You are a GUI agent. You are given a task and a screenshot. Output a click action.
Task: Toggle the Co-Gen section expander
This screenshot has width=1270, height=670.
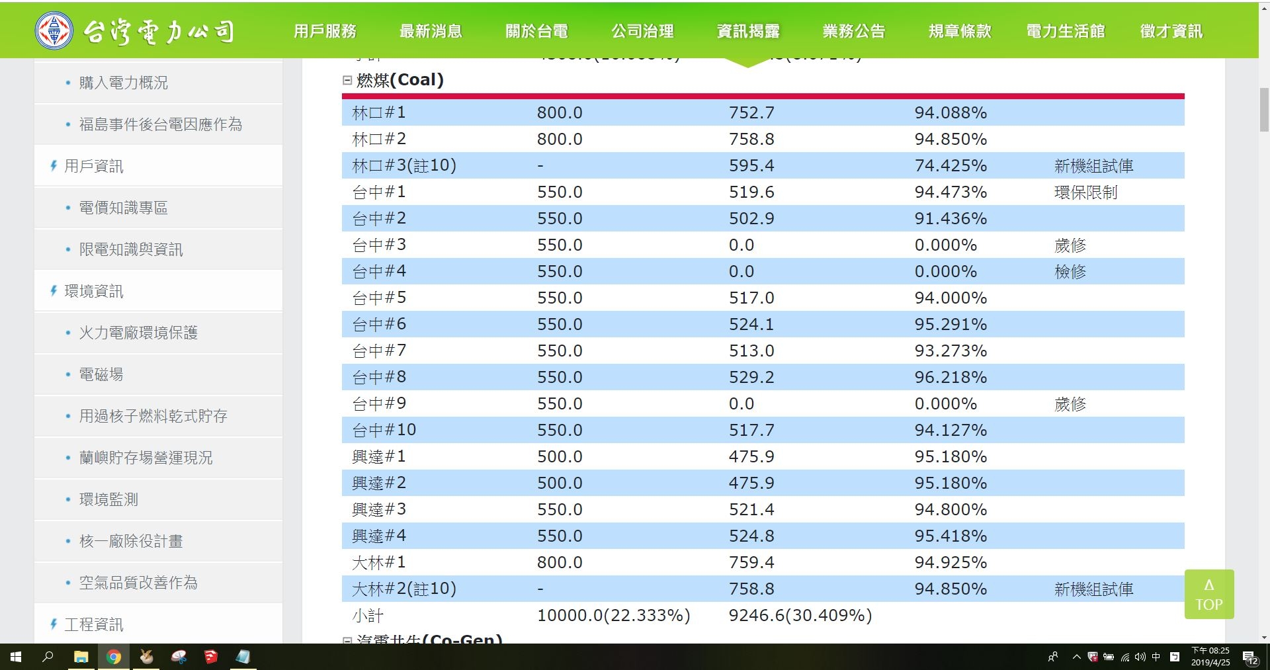click(x=347, y=640)
